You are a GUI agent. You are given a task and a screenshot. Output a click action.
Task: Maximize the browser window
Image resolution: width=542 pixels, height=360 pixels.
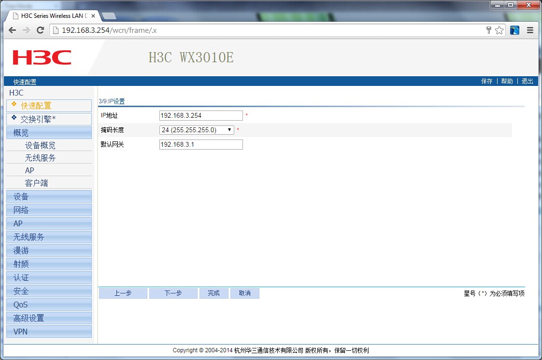coord(511,5)
